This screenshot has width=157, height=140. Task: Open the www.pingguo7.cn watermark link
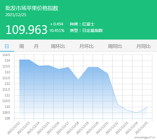tap(145, 137)
